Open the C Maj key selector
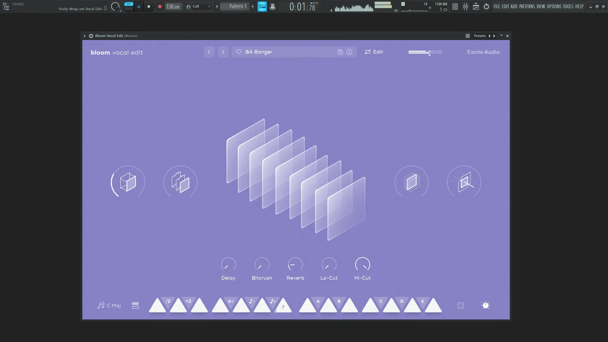The height and width of the screenshot is (342, 608). (x=109, y=305)
